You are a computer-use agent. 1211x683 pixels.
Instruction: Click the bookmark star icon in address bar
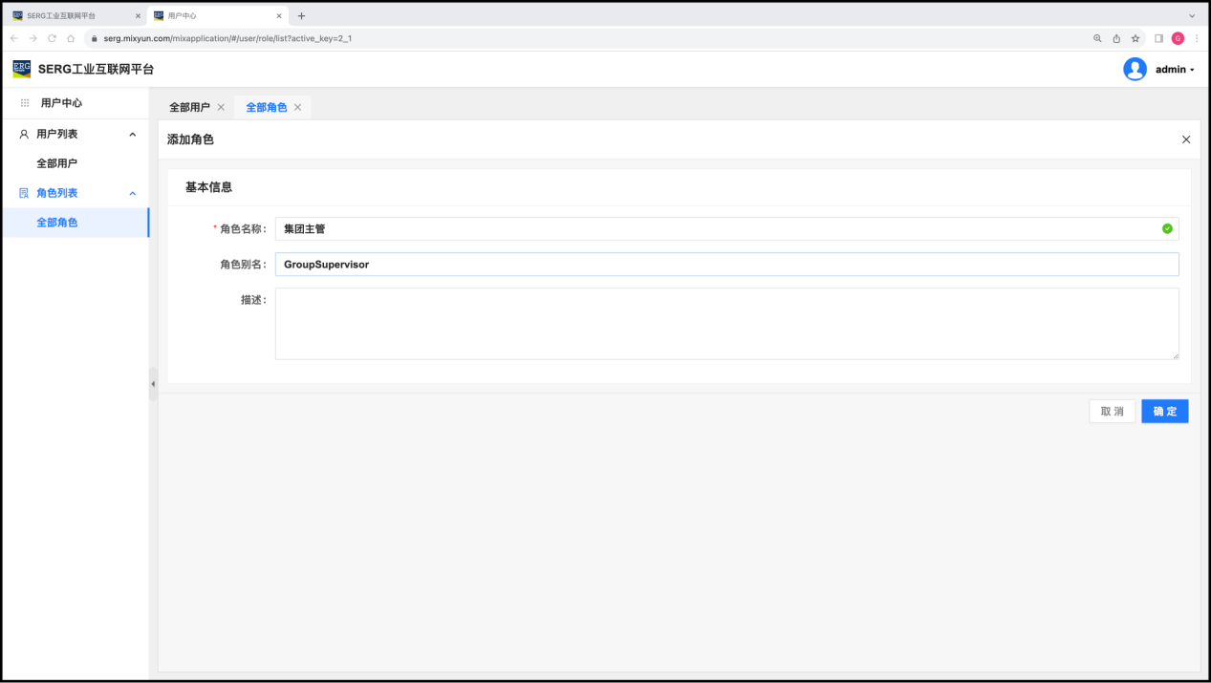pyautogui.click(x=1135, y=38)
